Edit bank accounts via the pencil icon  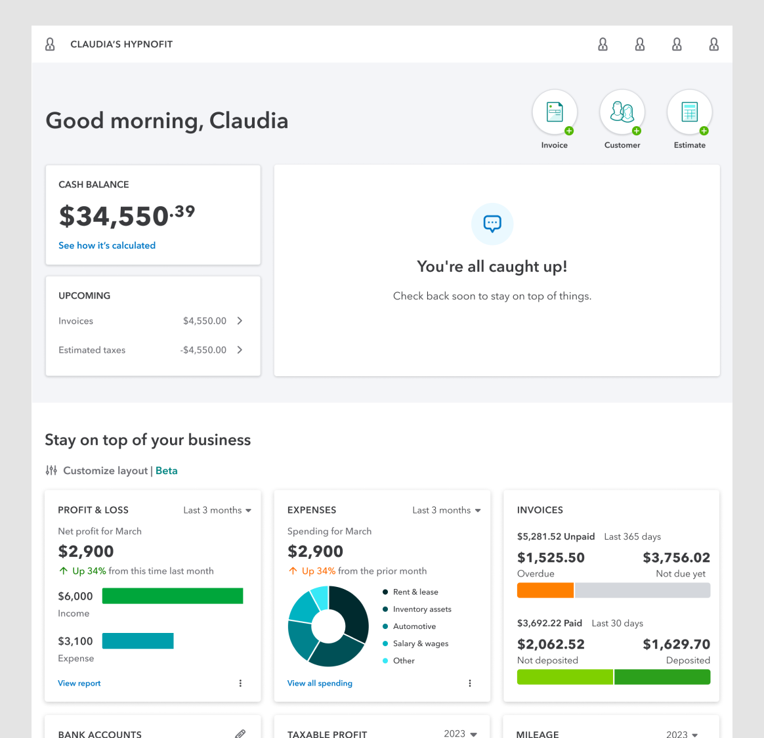coord(240,733)
